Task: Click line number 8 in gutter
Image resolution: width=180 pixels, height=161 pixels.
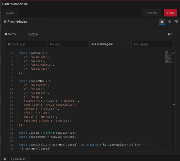Action: pyautogui.click(x=12, y=81)
